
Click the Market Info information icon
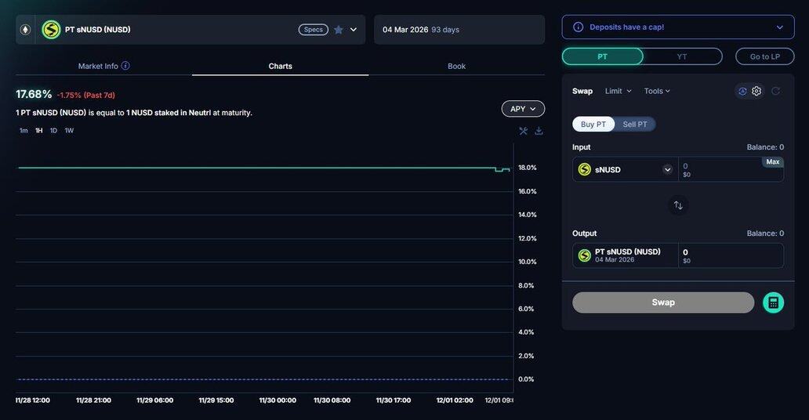pos(125,66)
